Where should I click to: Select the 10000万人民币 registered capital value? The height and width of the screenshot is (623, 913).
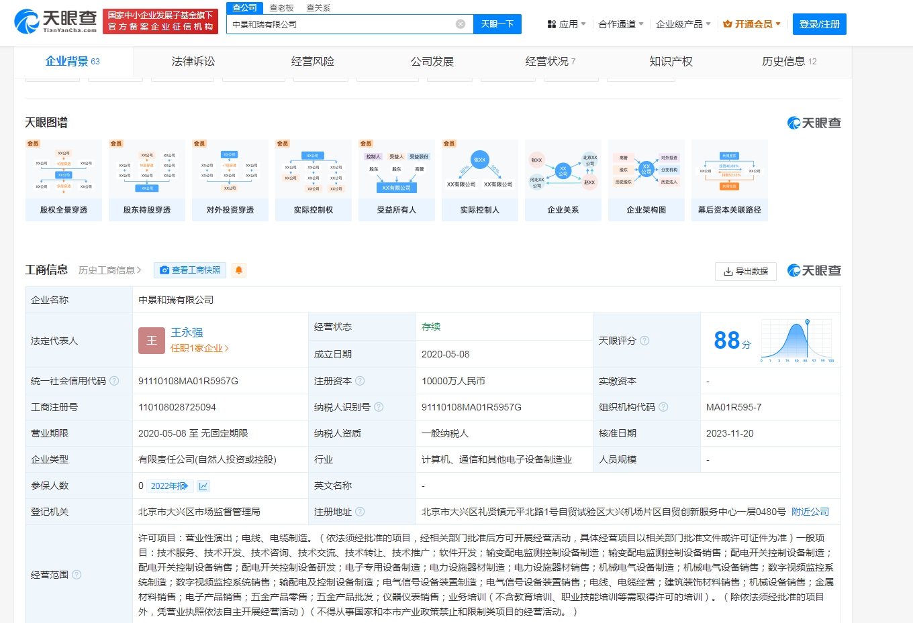pos(453,381)
